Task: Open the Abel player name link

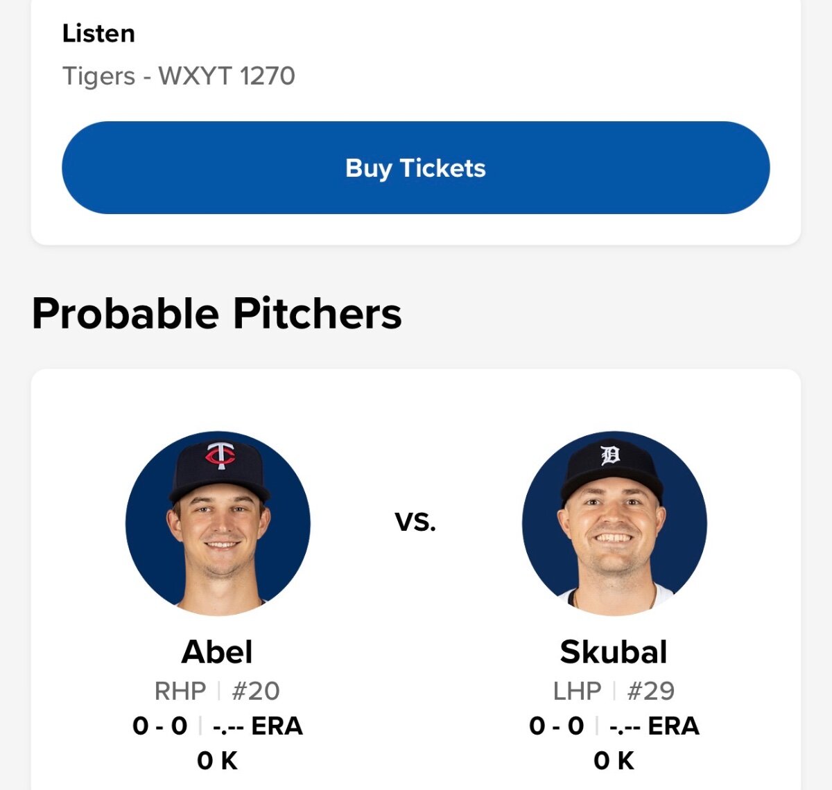Action: point(217,651)
